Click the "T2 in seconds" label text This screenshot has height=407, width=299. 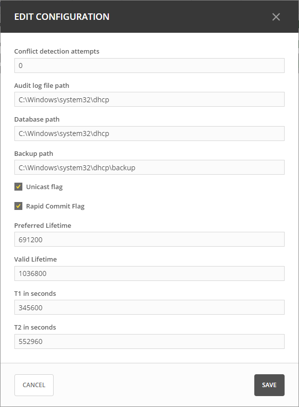point(35,328)
